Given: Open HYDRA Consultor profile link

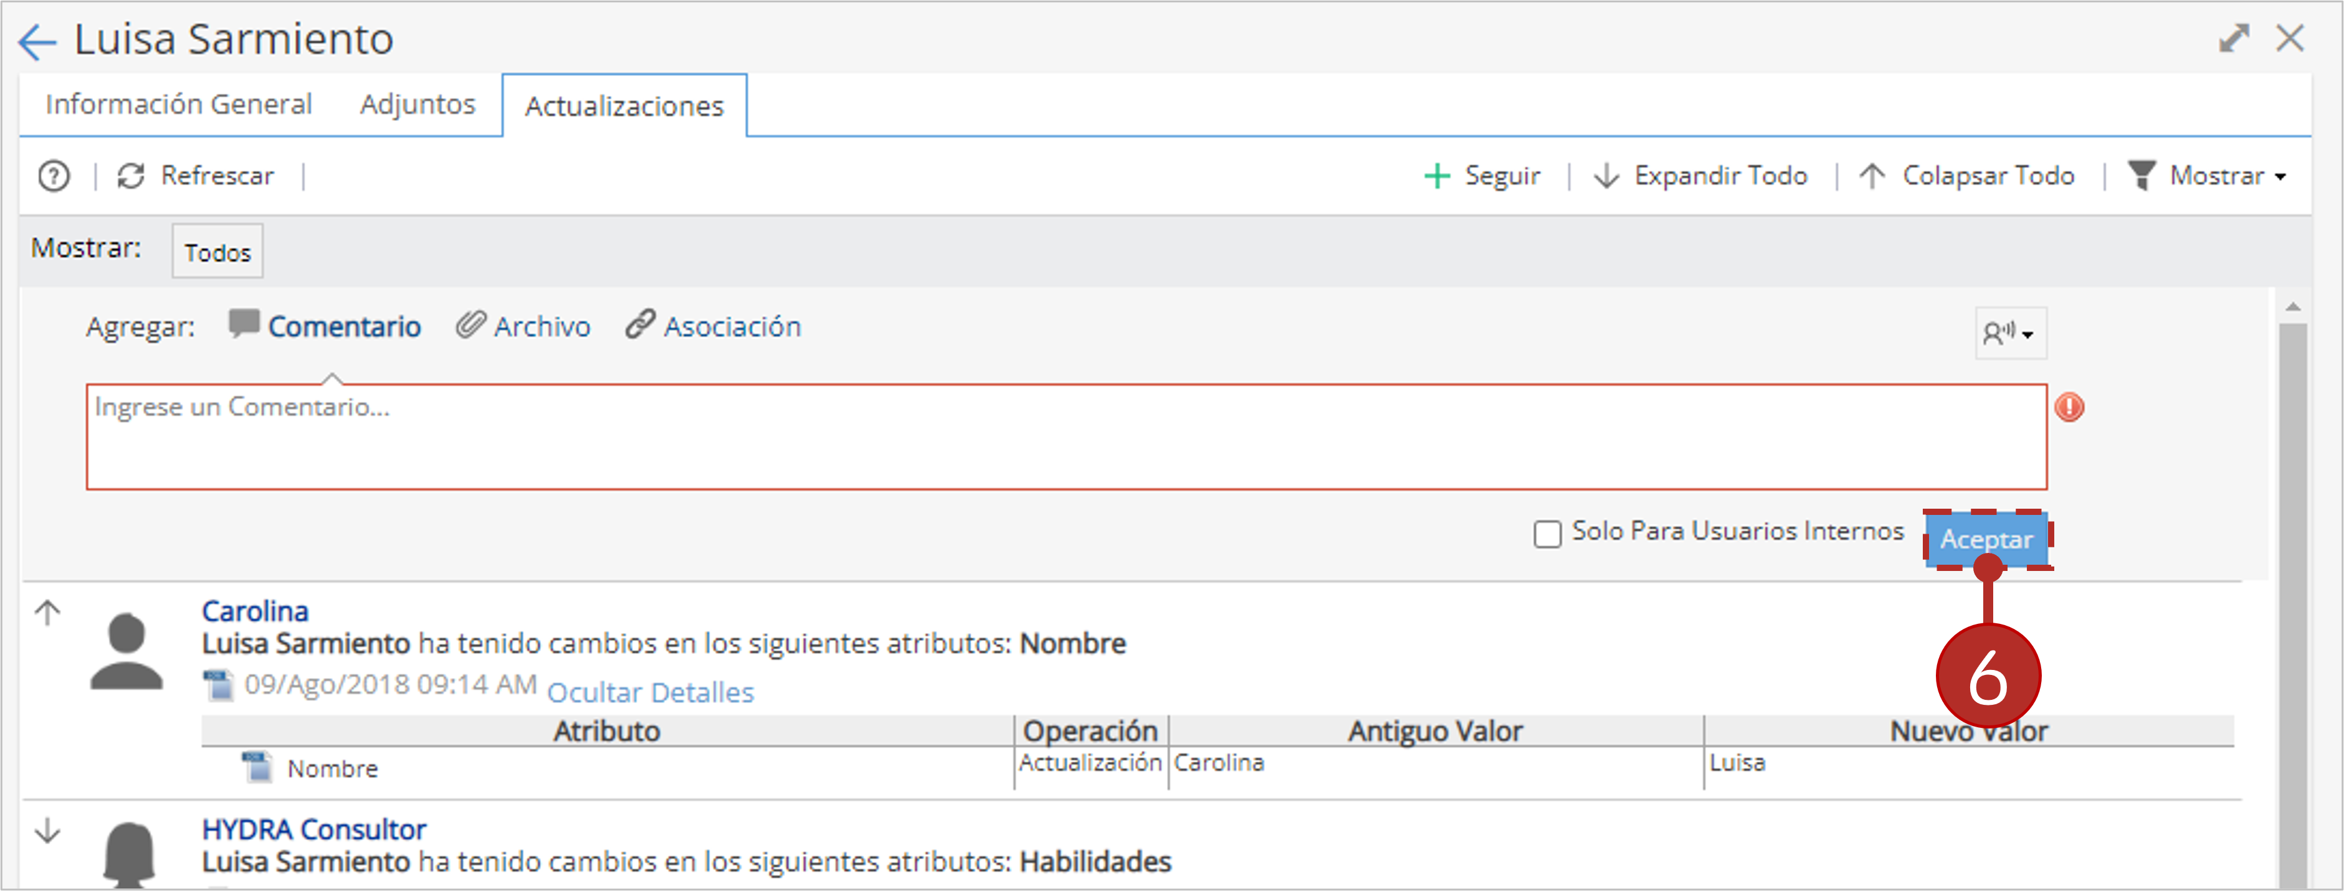Looking at the screenshot, I should tap(314, 829).
